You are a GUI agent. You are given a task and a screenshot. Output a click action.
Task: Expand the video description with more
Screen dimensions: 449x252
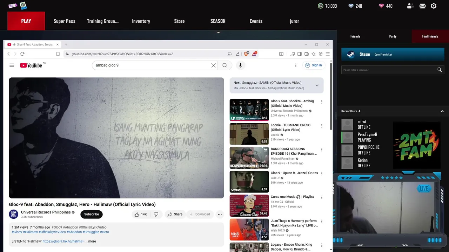point(91,241)
